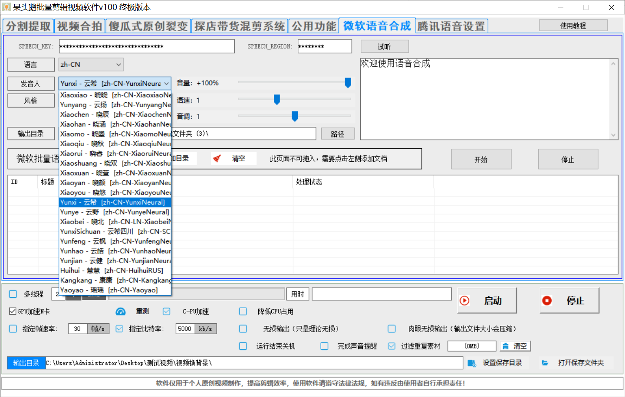Enable the 运行结束关机 checkbox
Viewport: 625px width, 397px height.
[243, 346]
